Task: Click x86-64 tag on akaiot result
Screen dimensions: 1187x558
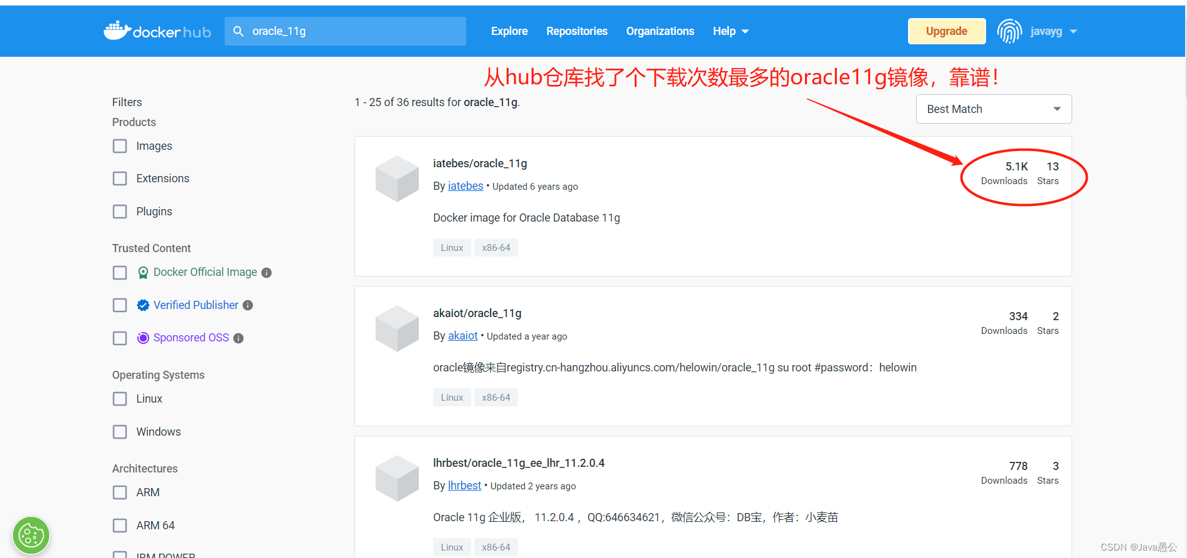Action: coord(496,398)
